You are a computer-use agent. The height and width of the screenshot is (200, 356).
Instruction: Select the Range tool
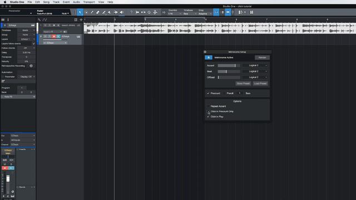pyautogui.click(x=86, y=12)
